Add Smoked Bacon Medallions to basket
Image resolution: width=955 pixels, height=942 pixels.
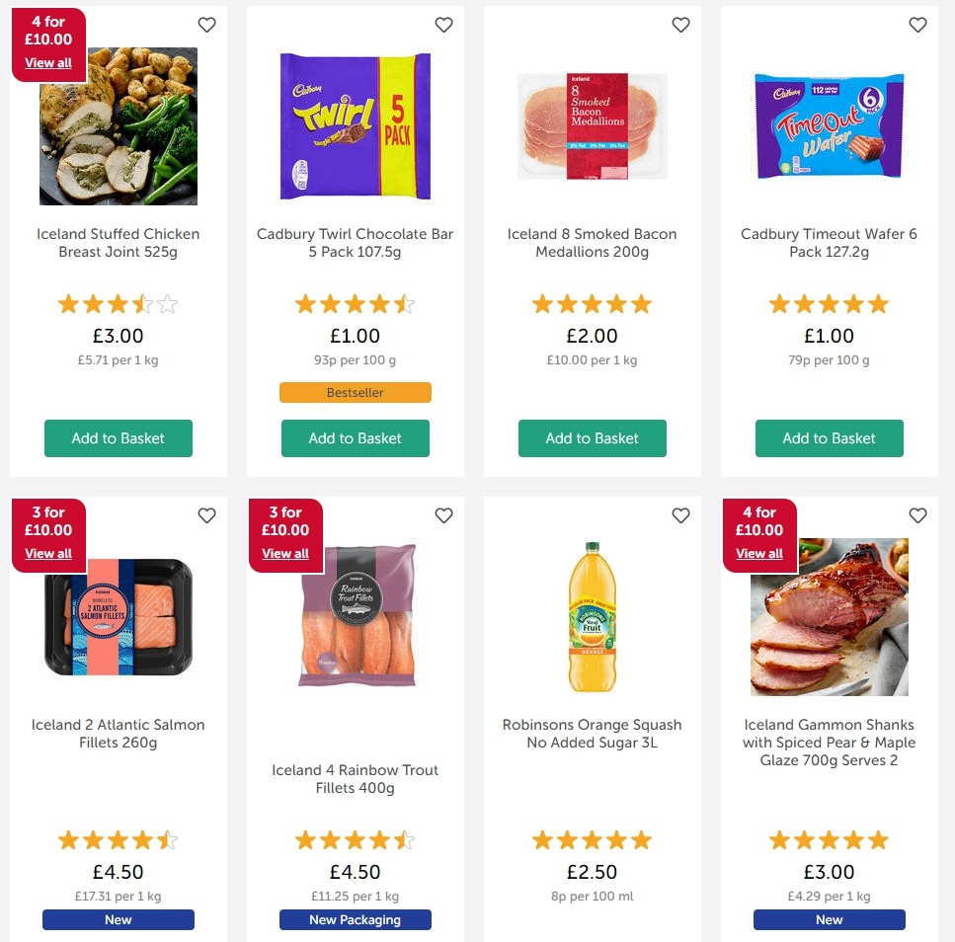[592, 438]
